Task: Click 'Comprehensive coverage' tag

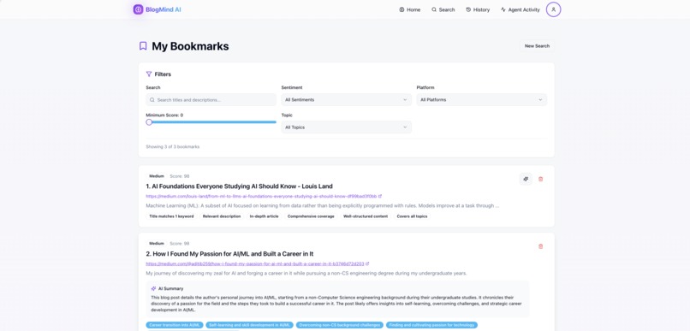Action: [x=311, y=216]
